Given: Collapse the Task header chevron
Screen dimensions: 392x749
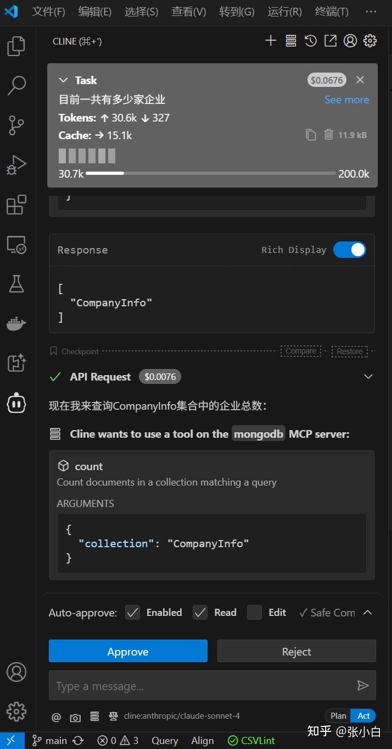Looking at the screenshot, I should 64,80.
